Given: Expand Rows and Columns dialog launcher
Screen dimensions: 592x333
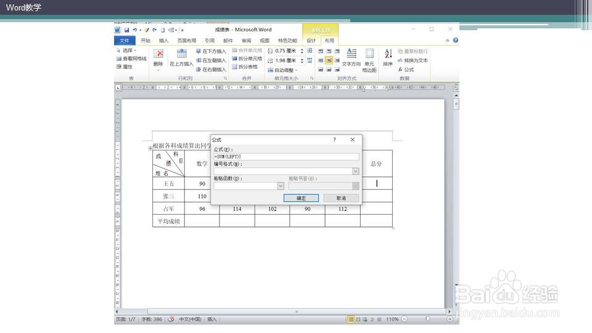Looking at the screenshot, I should (x=226, y=78).
